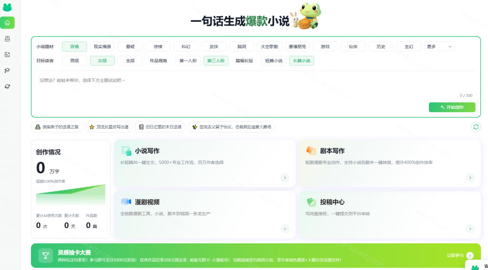Select the 武侠 genre option
488x270 pixels.
[x=214, y=47]
